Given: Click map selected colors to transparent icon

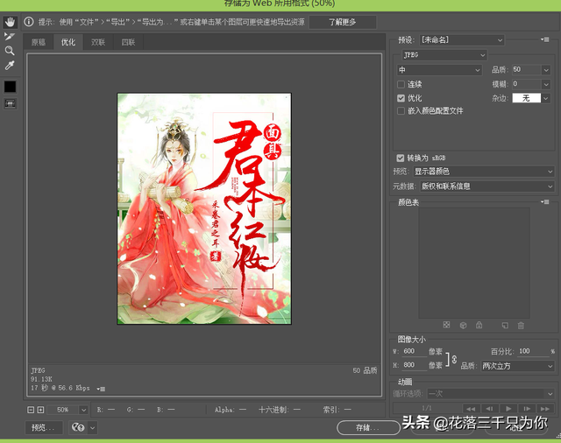Looking at the screenshot, I should click(446, 325).
